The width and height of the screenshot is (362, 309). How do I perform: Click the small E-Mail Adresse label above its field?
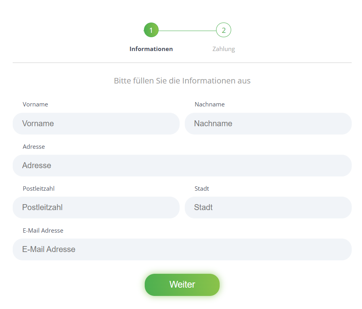[x=43, y=230]
